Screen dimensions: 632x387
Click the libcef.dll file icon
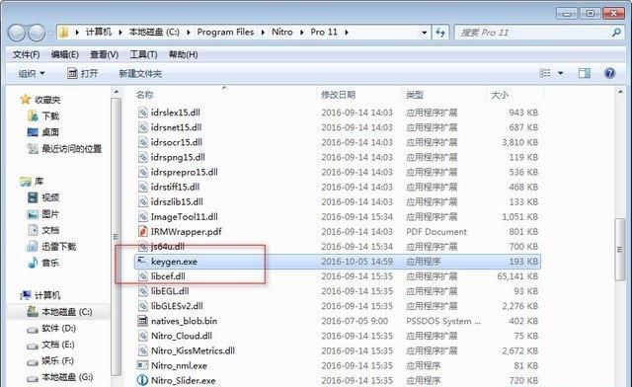tap(142, 276)
